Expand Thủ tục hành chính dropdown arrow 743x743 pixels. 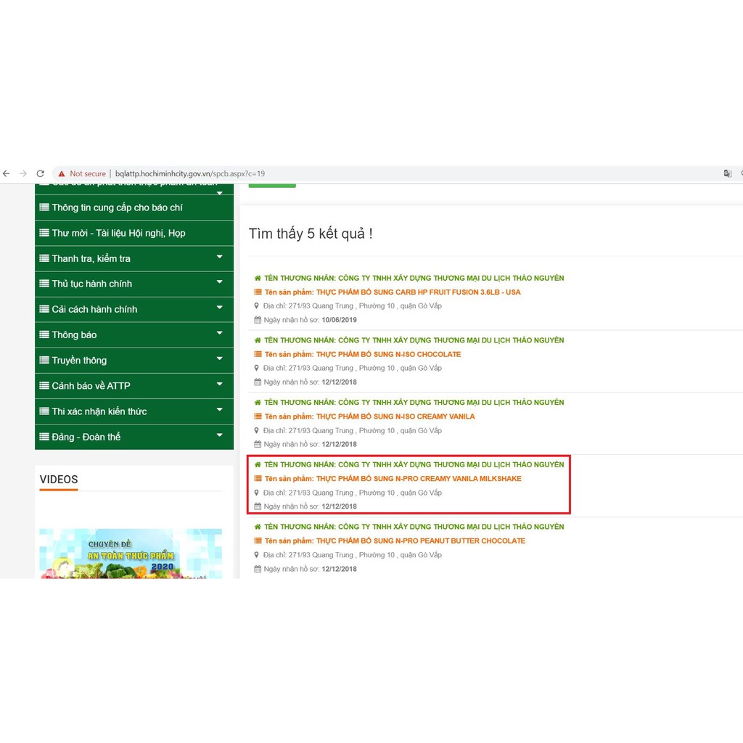(219, 282)
